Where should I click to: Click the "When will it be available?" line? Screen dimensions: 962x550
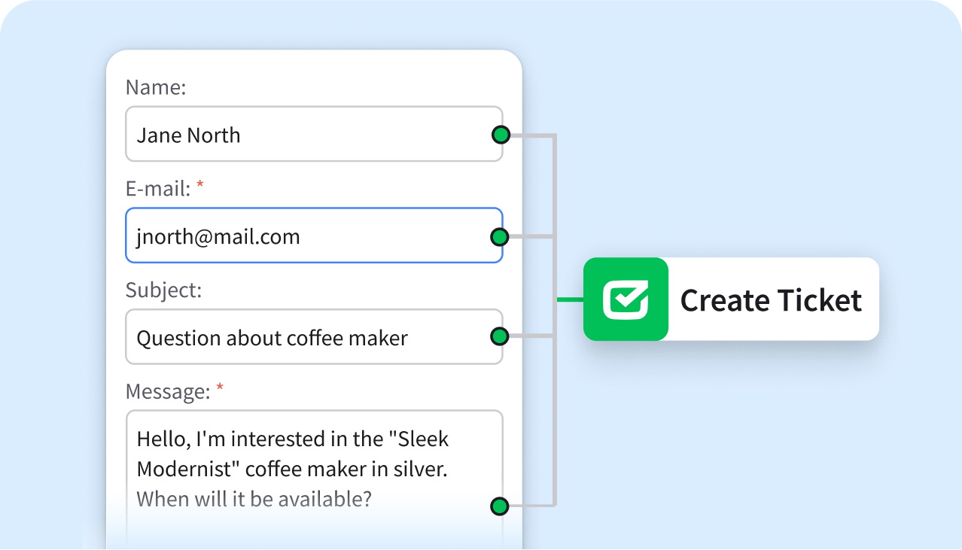(254, 499)
